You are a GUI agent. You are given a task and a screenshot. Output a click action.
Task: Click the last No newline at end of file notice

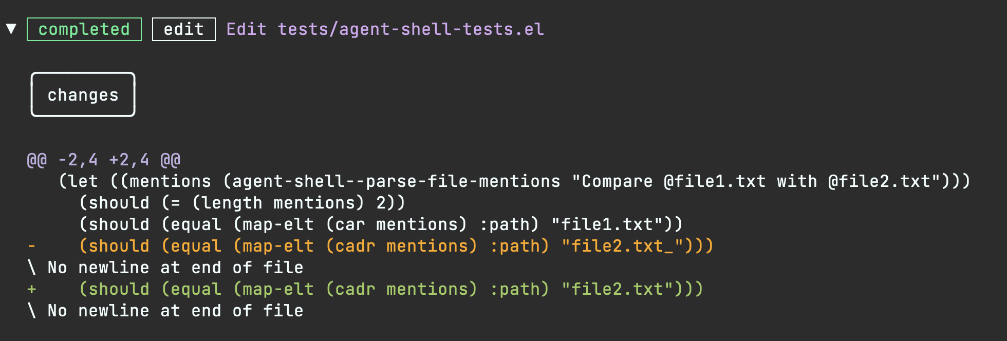175,311
